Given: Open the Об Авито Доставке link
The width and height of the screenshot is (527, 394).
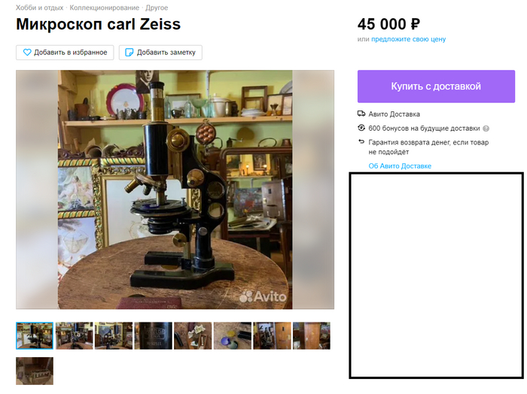Looking at the screenshot, I should tap(400, 165).
